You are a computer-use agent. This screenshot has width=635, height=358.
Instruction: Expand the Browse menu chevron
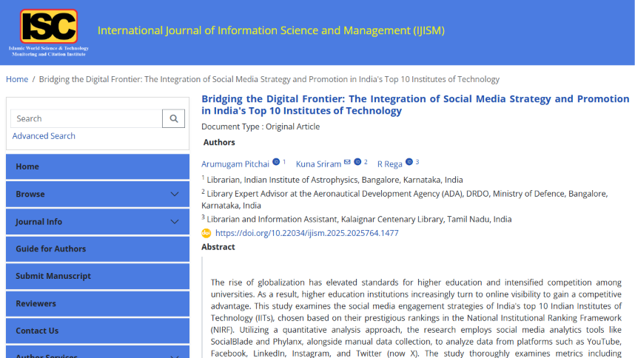[175, 195]
